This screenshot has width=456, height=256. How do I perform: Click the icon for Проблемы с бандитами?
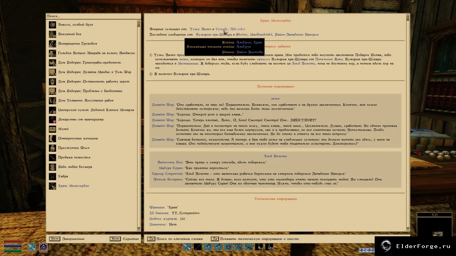coord(52,91)
